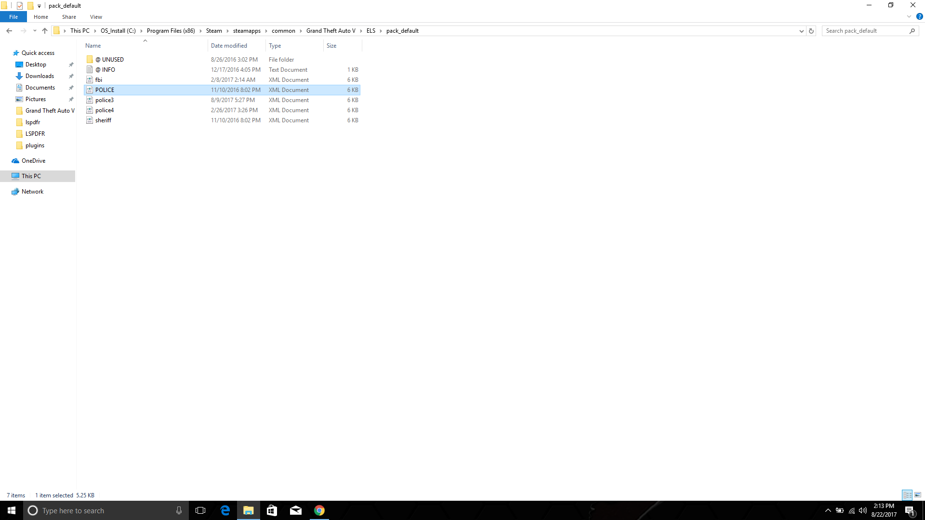The width and height of the screenshot is (925, 520).
Task: Open the Mail app from taskbar
Action: click(x=296, y=510)
